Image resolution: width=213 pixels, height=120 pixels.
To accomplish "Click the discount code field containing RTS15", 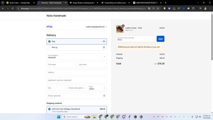I will point(135,39).
